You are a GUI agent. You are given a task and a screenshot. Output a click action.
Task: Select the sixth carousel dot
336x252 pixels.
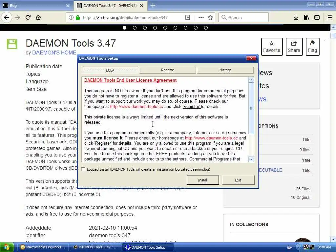tap(175, 28)
